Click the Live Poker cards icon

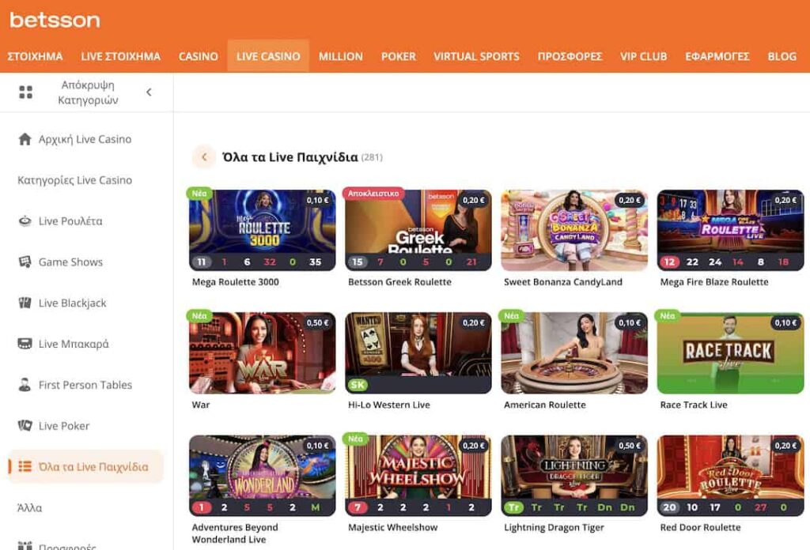click(25, 426)
